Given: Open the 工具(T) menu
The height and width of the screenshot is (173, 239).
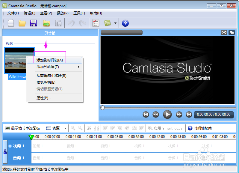Looking at the screenshot, I should coord(79,13).
